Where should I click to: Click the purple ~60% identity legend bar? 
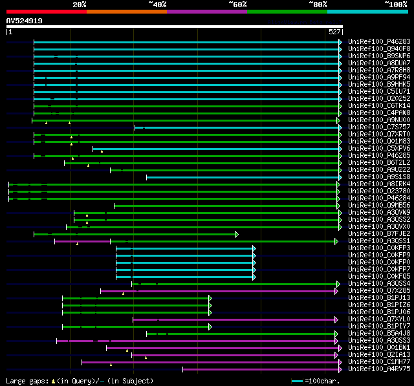click(x=207, y=12)
